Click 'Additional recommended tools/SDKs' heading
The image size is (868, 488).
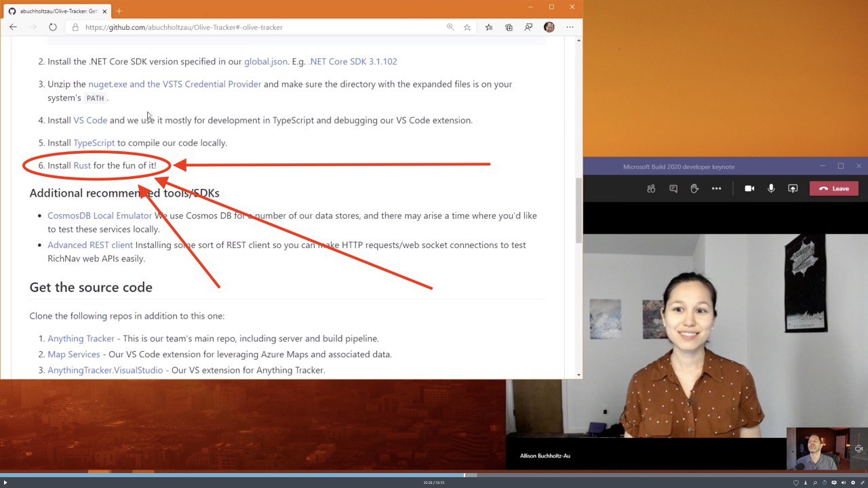tap(124, 193)
